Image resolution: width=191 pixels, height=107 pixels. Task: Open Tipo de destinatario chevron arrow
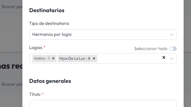click(172, 35)
